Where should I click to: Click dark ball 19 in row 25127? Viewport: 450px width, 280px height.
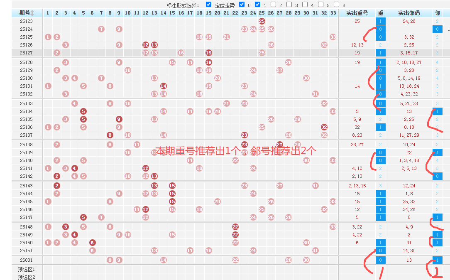[x=209, y=53]
